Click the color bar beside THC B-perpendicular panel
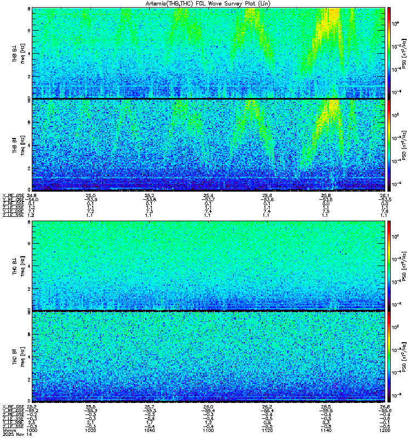The height and width of the screenshot is (438, 411). (x=389, y=265)
